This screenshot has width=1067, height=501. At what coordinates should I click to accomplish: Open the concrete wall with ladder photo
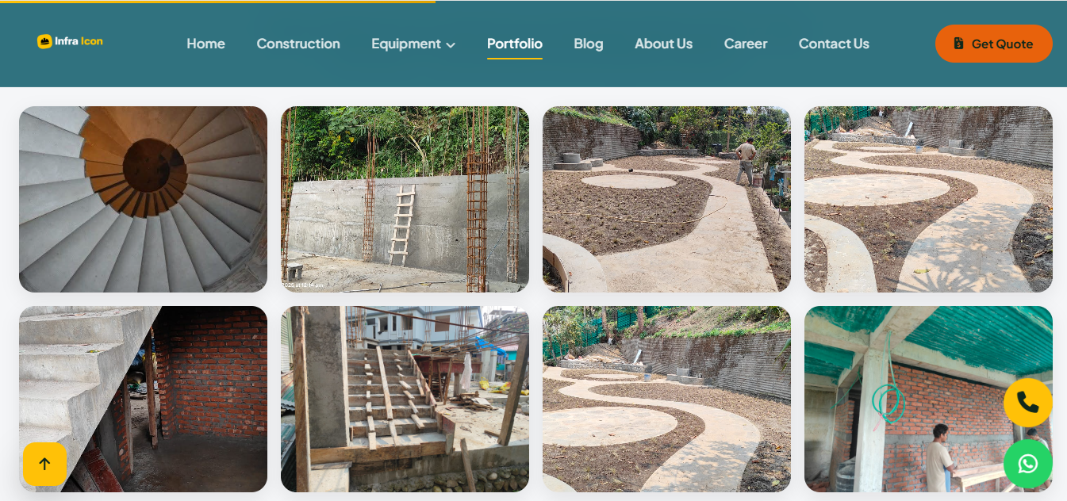pos(405,199)
